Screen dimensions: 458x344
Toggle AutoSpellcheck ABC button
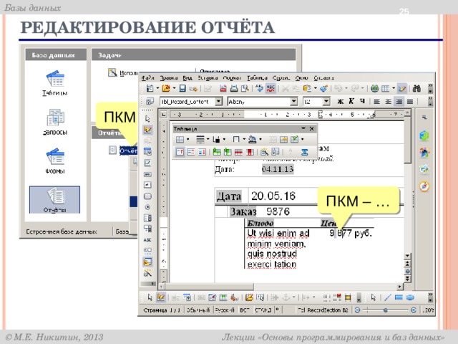(x=271, y=88)
